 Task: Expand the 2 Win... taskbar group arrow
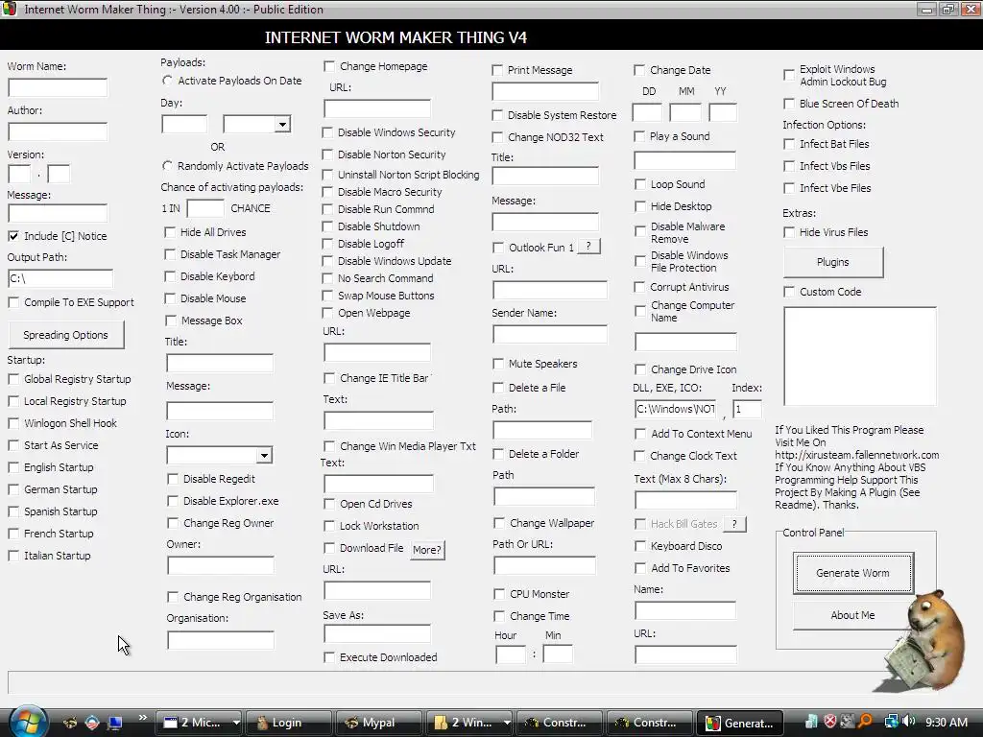point(507,723)
